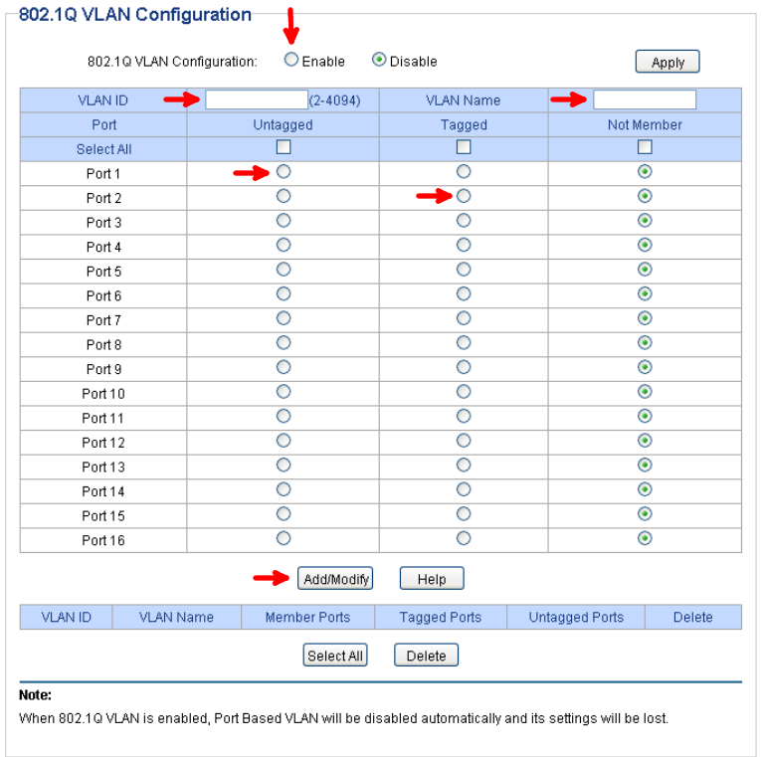Viewport: 762px width, 757px height.
Task: Click the Apply button
Action: (667, 62)
